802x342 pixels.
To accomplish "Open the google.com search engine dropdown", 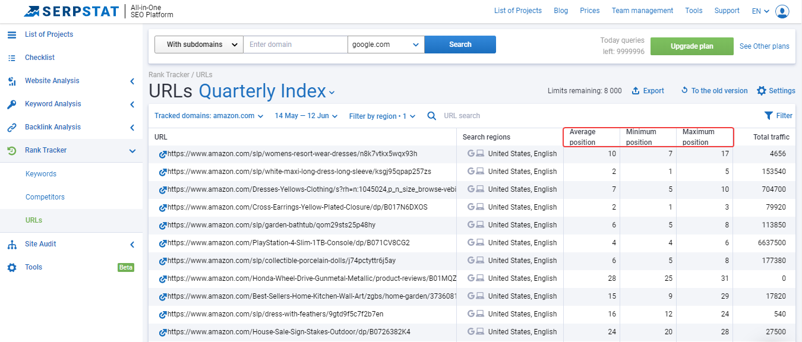I will (x=386, y=45).
